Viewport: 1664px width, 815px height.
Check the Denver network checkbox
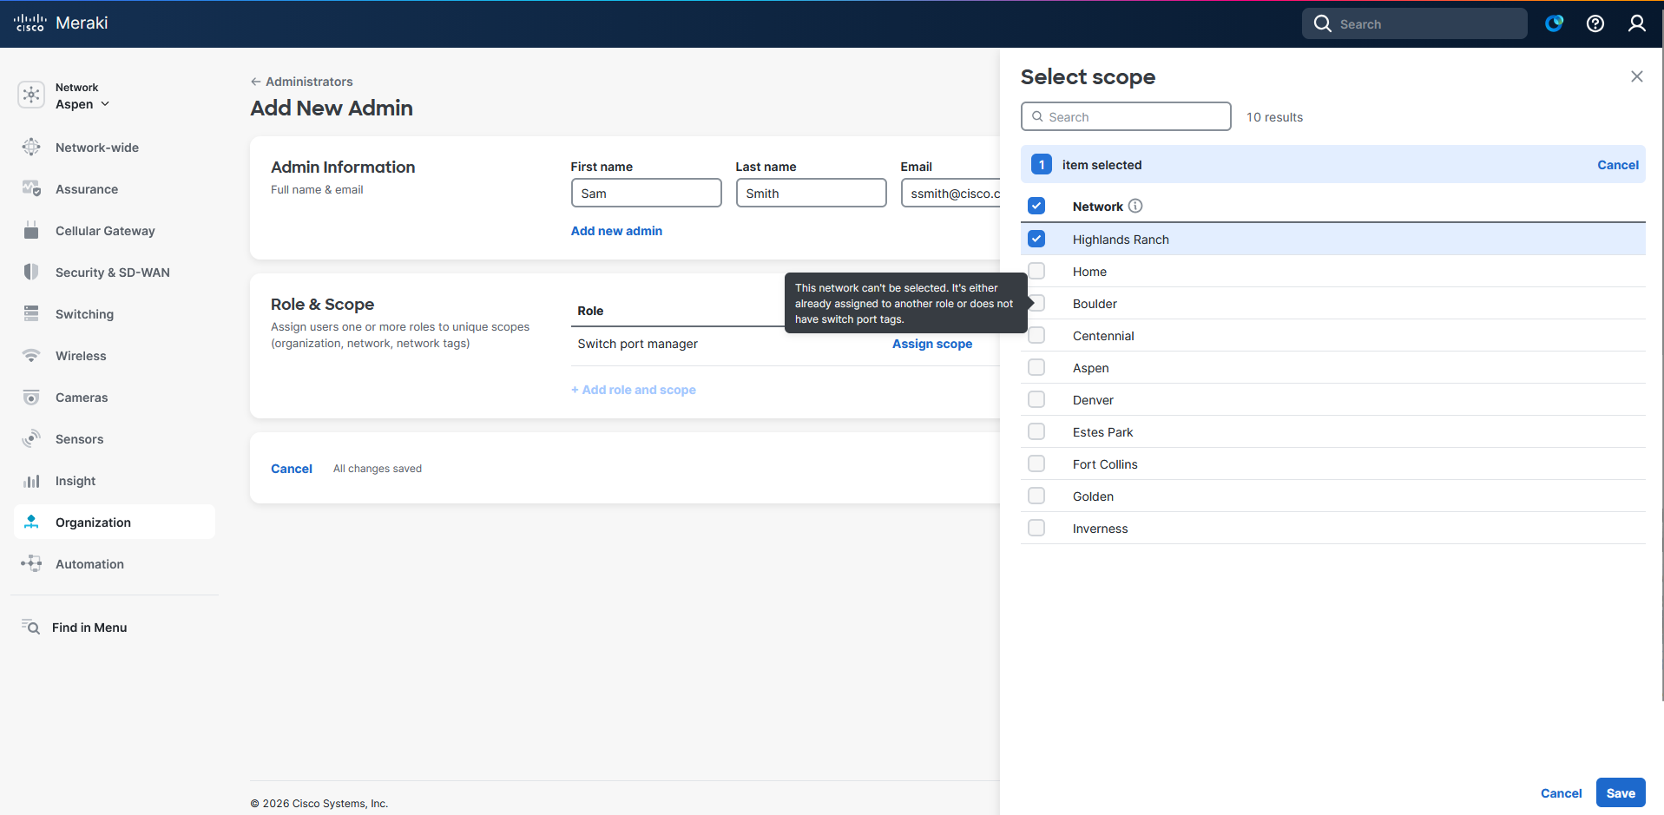tap(1036, 399)
